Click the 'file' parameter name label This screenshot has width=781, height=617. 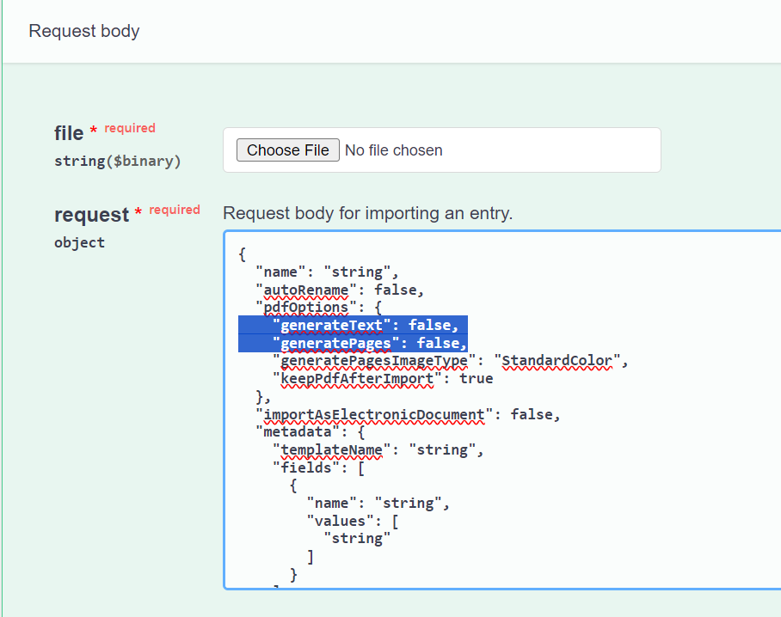(x=69, y=133)
